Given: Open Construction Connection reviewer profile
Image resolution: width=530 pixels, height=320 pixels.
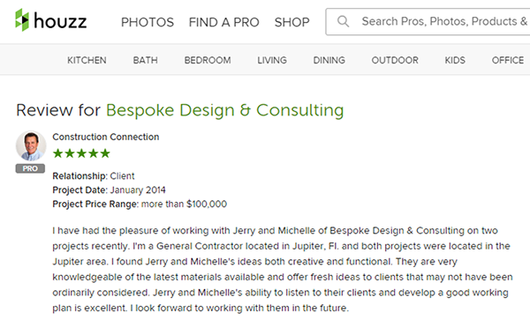Looking at the screenshot, I should pyautogui.click(x=106, y=137).
